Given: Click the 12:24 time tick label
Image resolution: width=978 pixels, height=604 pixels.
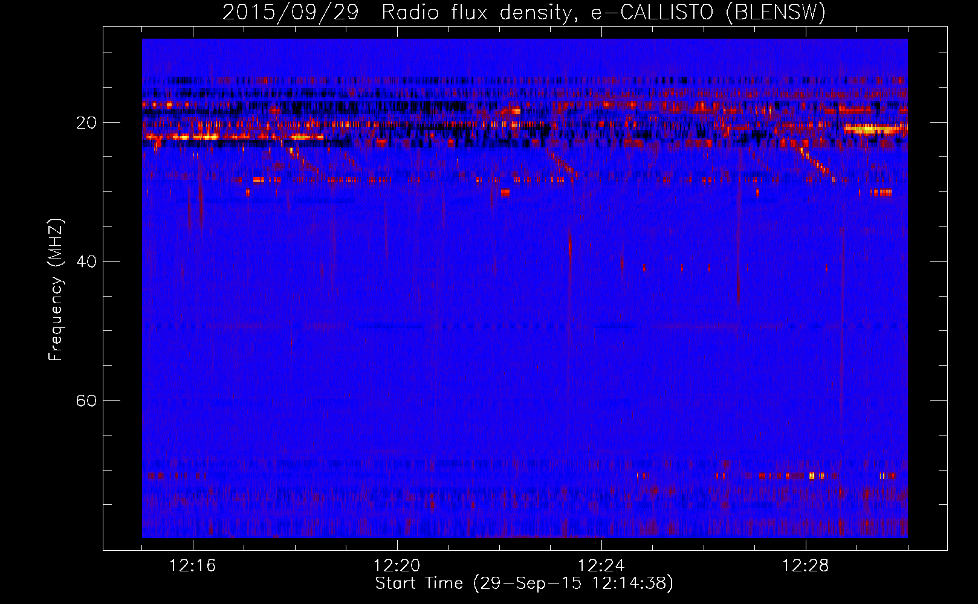Looking at the screenshot, I should [601, 566].
